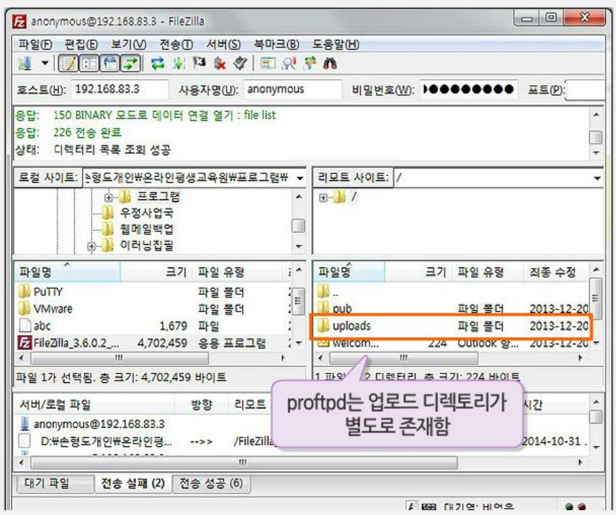
Task: Open the 파일(F) menu
Action: pos(35,44)
